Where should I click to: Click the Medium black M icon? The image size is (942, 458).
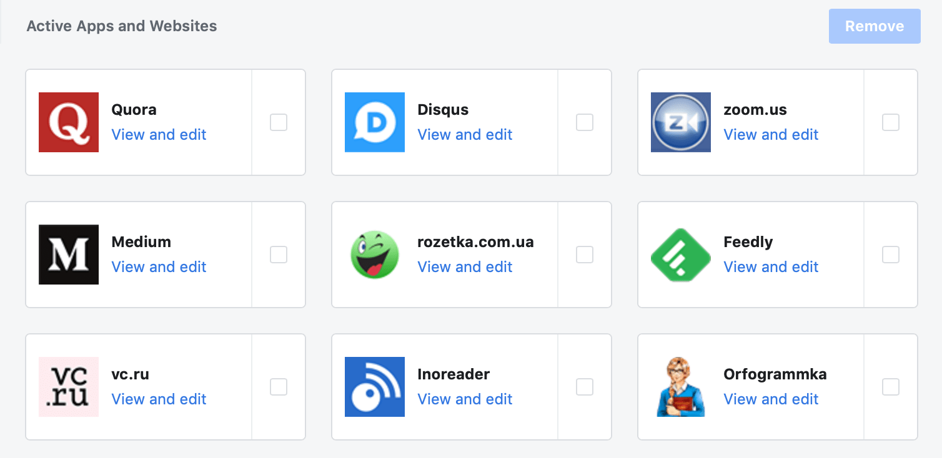69,255
